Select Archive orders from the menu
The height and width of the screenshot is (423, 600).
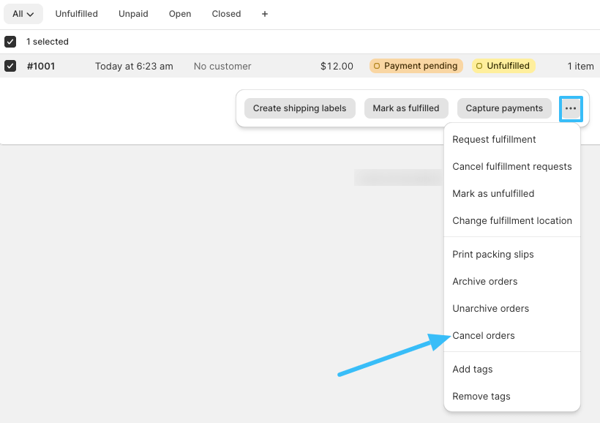[484, 281]
